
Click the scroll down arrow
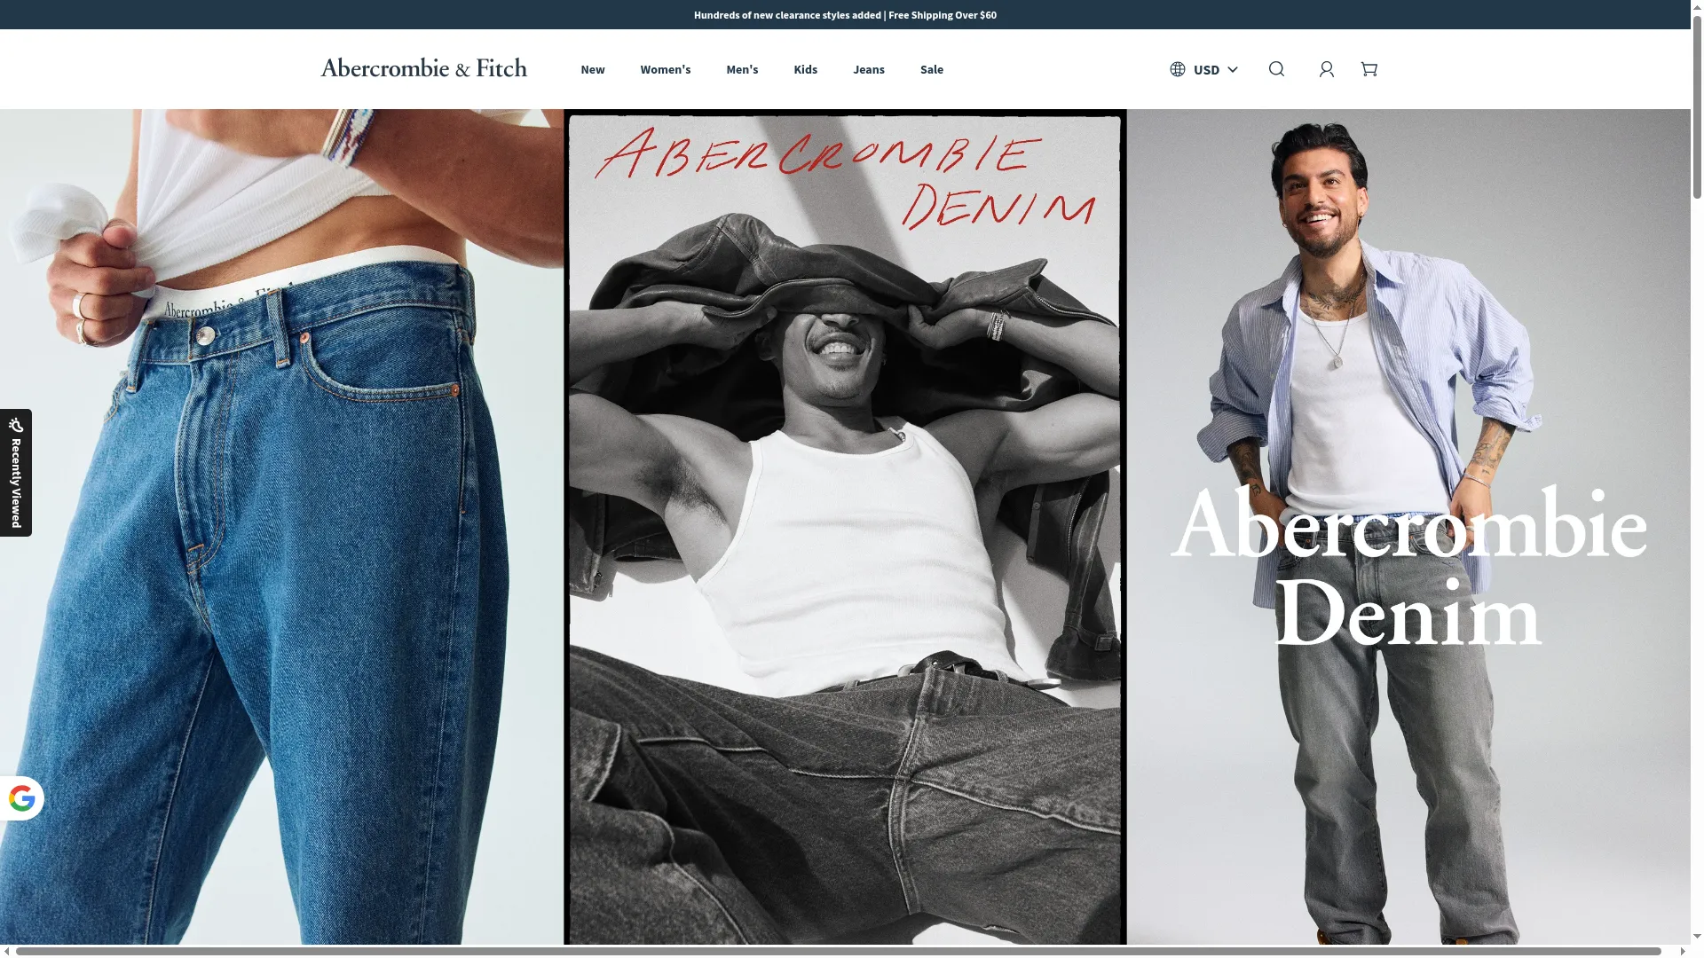pos(1697,937)
